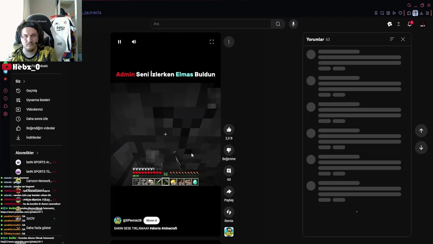This screenshot has width=433, height=244.
Task: Click the upload arrow icon in YouTube header
Action: (398, 24)
